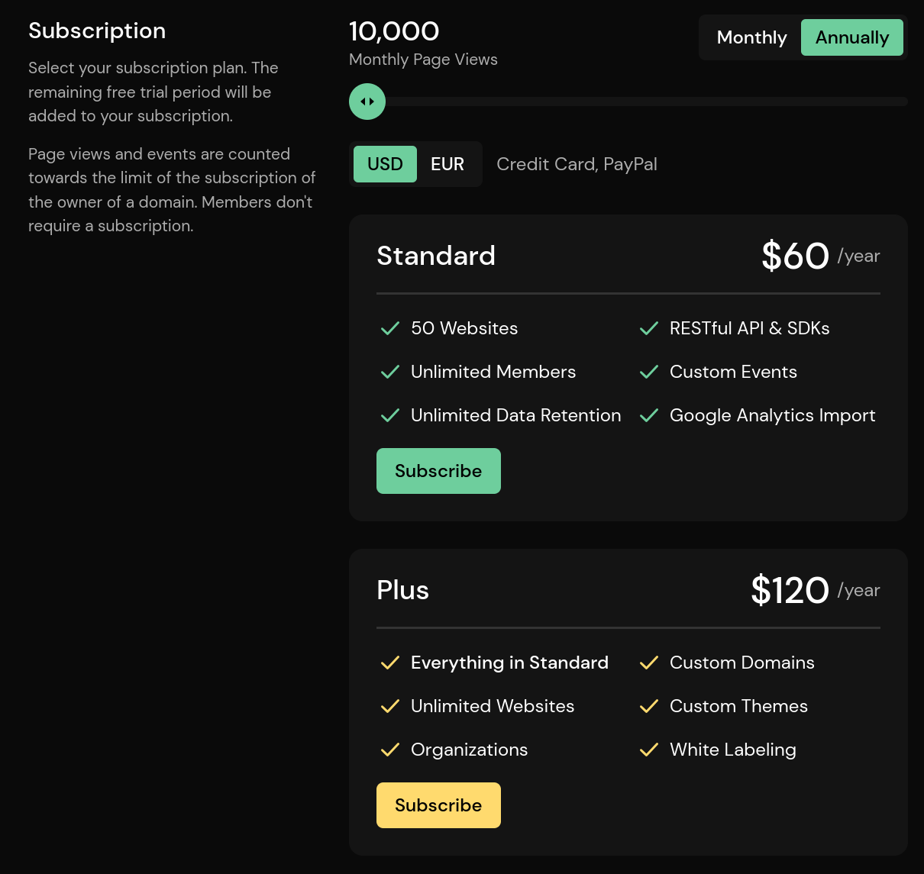The image size is (924, 874).
Task: Click the checkmark next to Organizations
Action: [x=390, y=750]
